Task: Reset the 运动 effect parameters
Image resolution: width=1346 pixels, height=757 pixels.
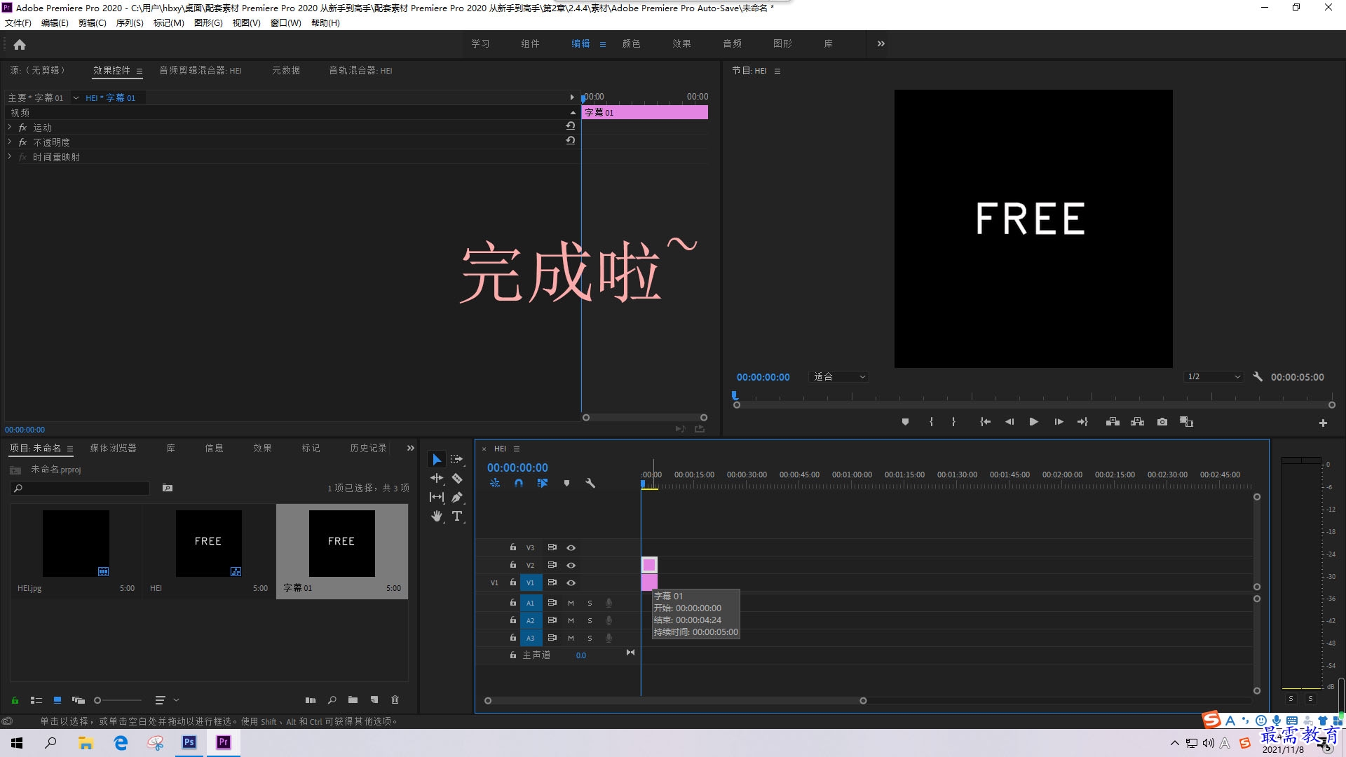Action: [571, 126]
